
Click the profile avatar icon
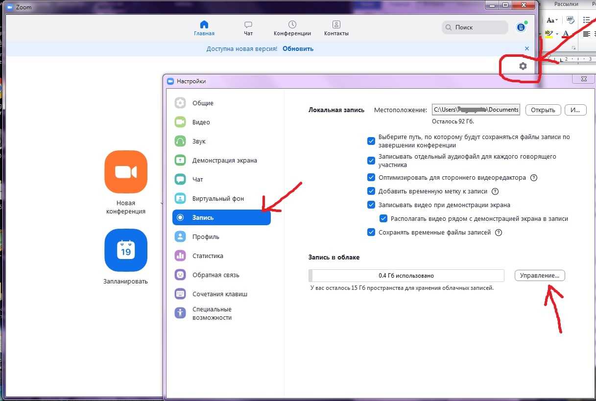pyautogui.click(x=521, y=27)
